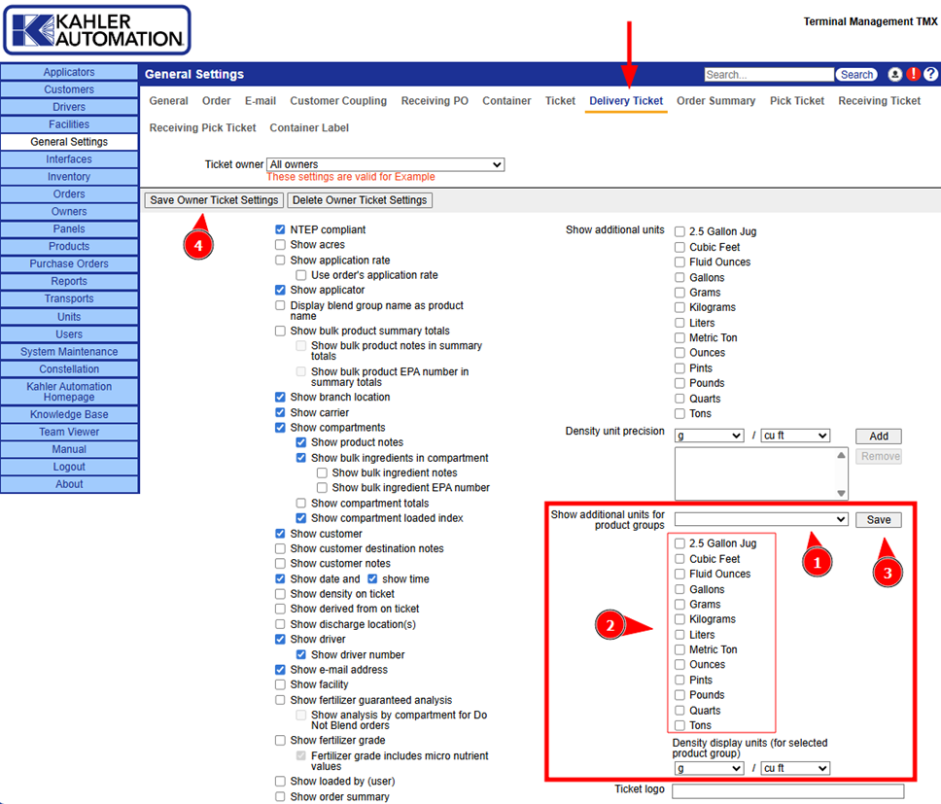Click the user profile icon
The image size is (941, 804).
[x=895, y=75]
